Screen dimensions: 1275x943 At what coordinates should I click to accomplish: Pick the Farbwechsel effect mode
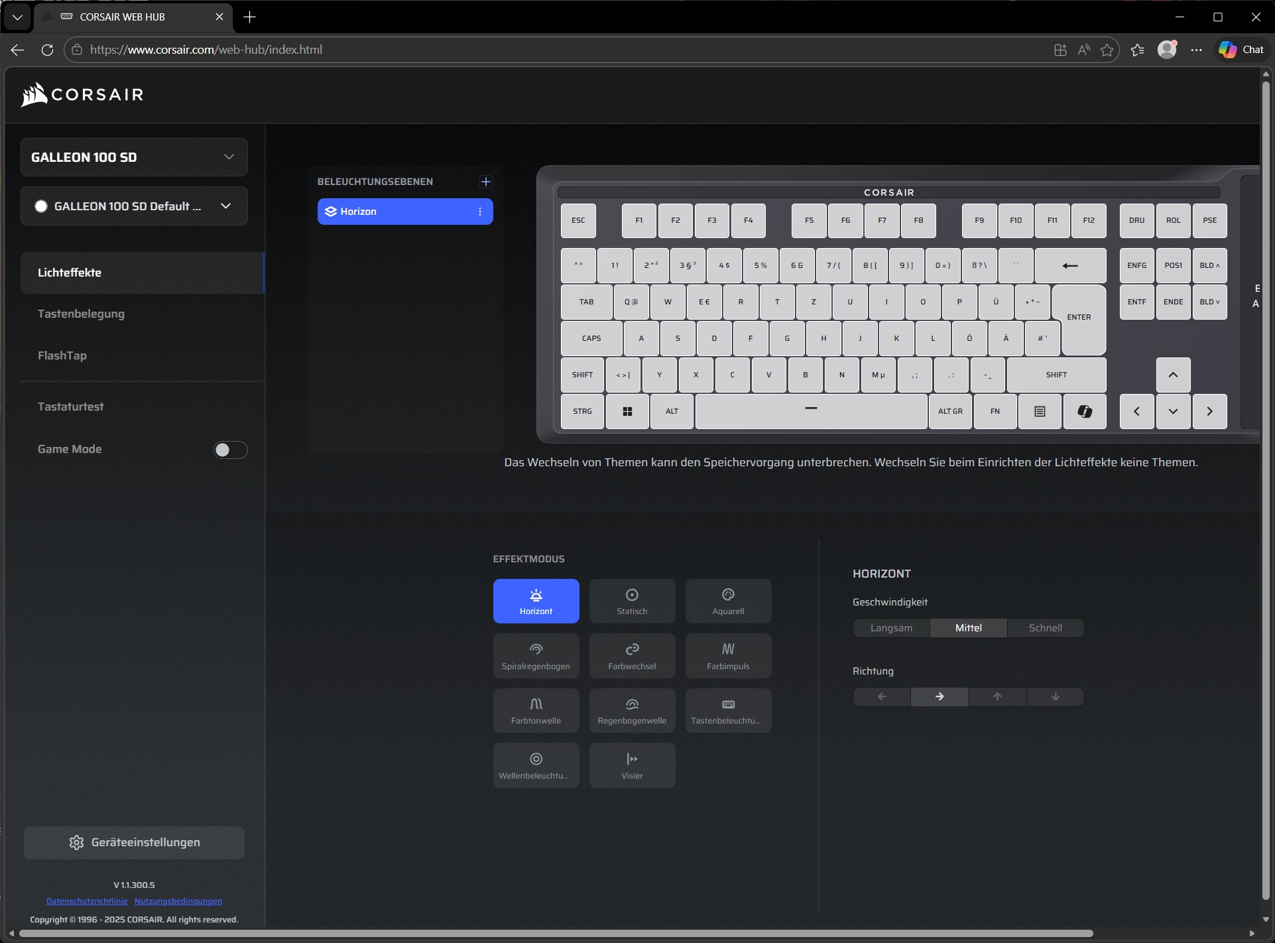click(x=632, y=656)
